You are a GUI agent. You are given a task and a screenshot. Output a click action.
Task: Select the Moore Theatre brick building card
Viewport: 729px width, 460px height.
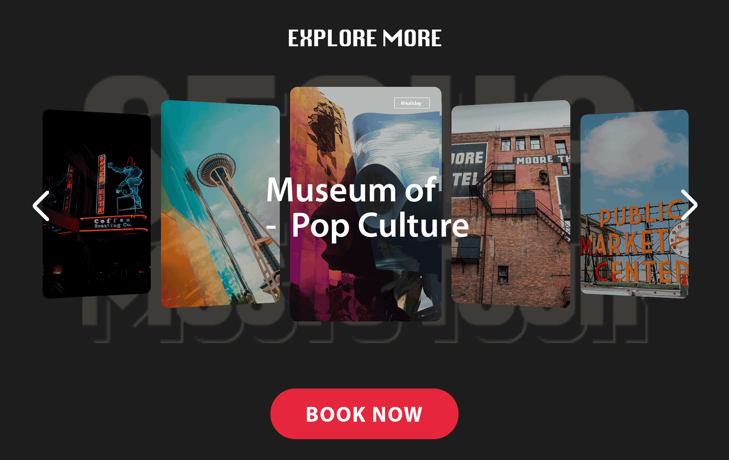click(511, 204)
